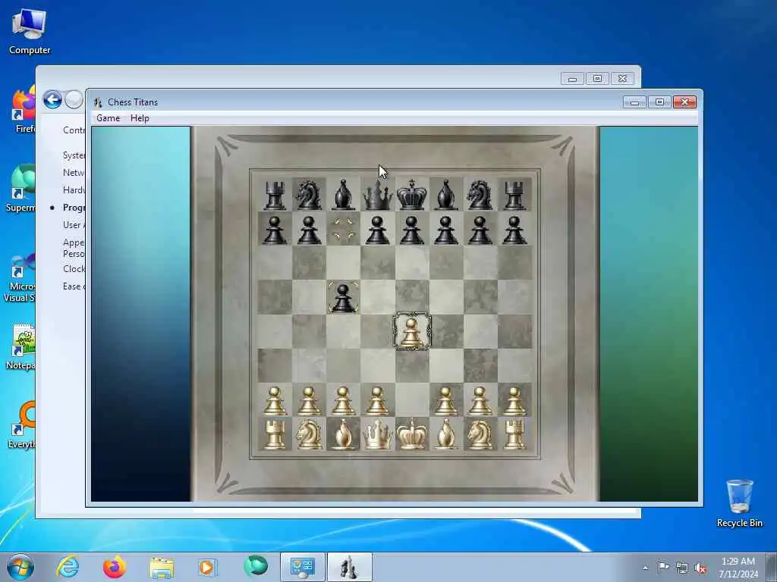Select the white pawn on the a-file
This screenshot has width=777, height=582.
click(275, 400)
